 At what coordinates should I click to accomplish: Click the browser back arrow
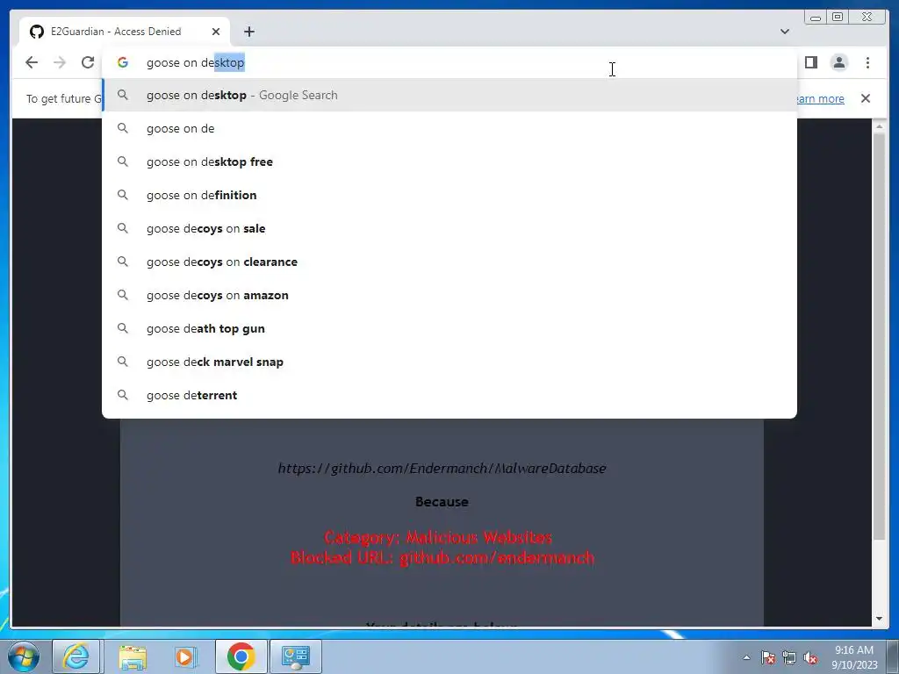point(32,62)
